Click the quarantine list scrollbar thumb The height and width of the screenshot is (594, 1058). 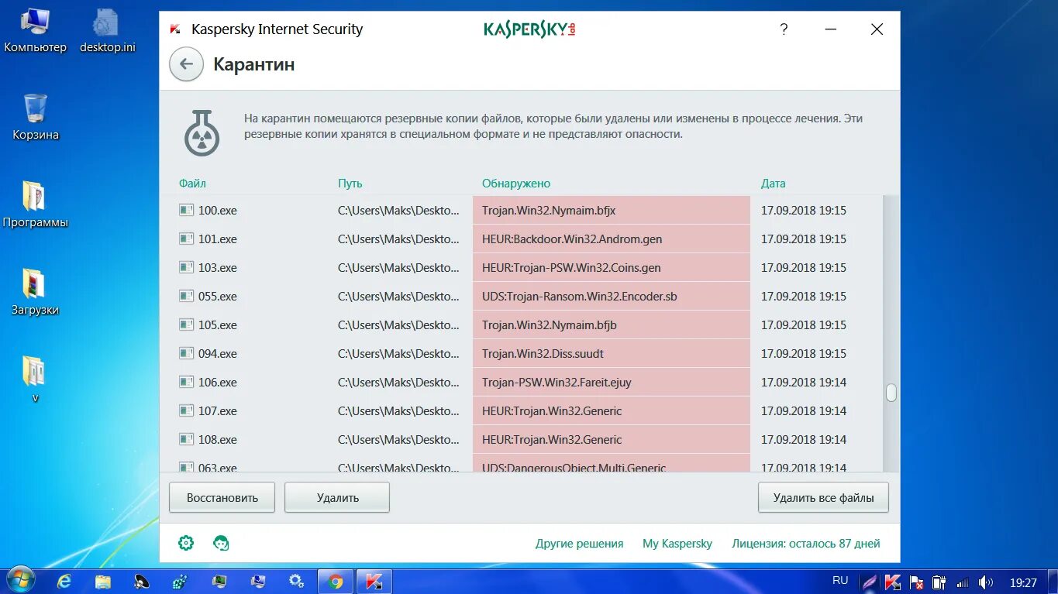coord(891,393)
